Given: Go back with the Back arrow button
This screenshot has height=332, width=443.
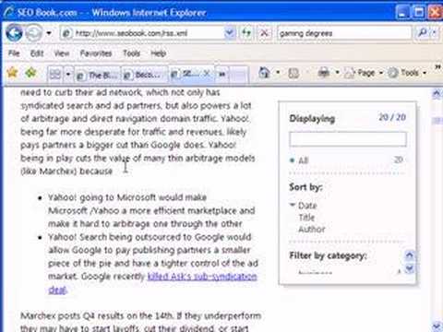Looking at the screenshot, I should pyautogui.click(x=14, y=33).
